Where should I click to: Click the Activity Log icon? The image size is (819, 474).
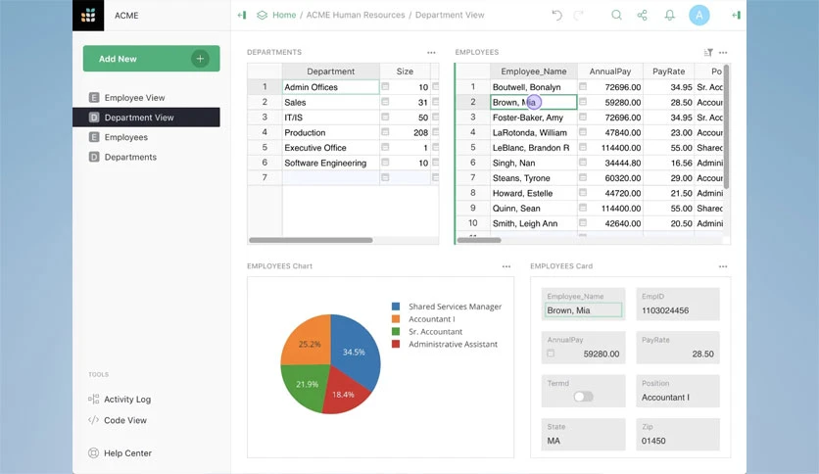(93, 400)
